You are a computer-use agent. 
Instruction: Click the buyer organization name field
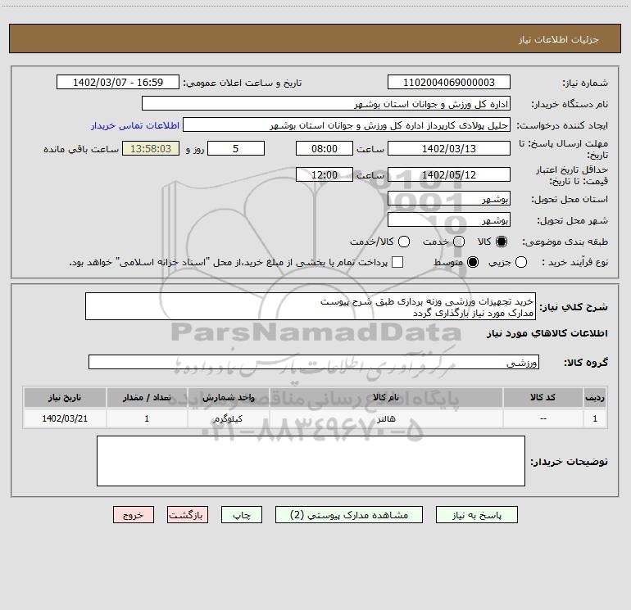click(x=326, y=104)
